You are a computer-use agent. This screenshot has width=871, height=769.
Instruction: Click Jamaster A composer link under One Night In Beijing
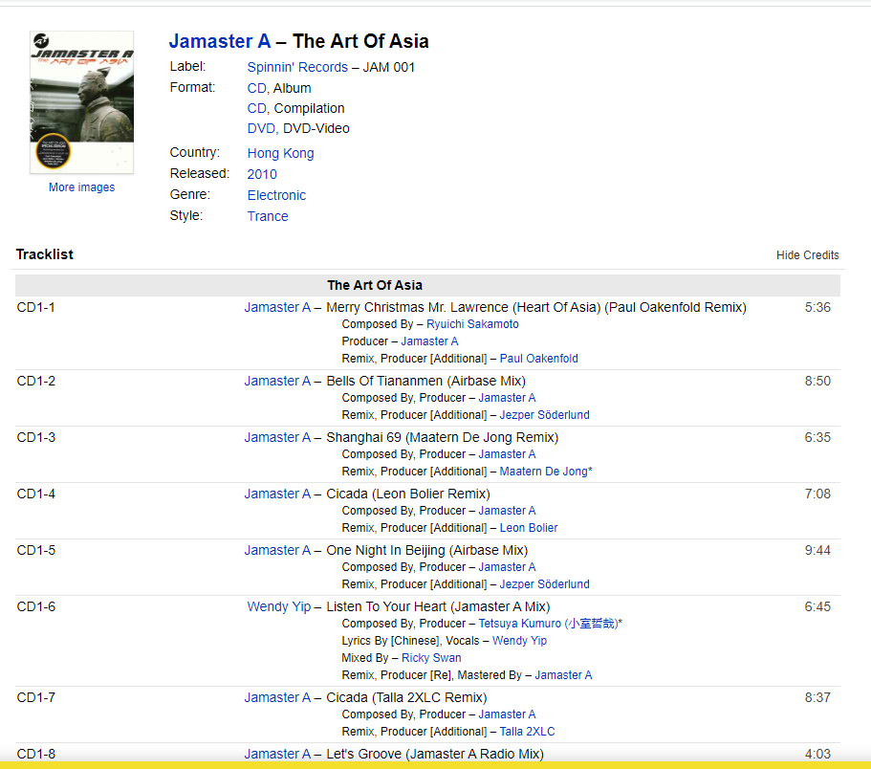pos(507,567)
